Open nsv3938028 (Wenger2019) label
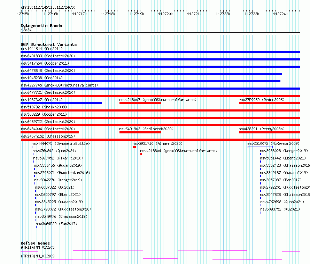The width and height of the screenshot is (310, 264). [x=284, y=151]
